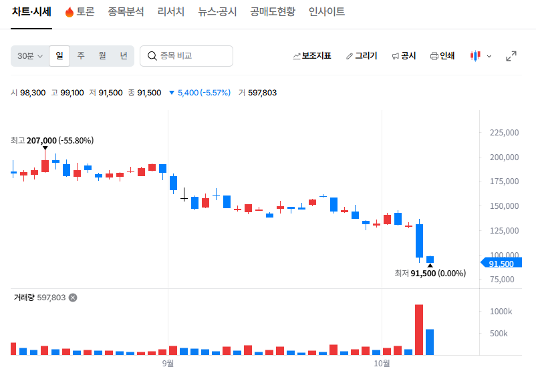This screenshot has width=536, height=375.
Task: Click the 1000k volume axis label
Action: (x=501, y=312)
